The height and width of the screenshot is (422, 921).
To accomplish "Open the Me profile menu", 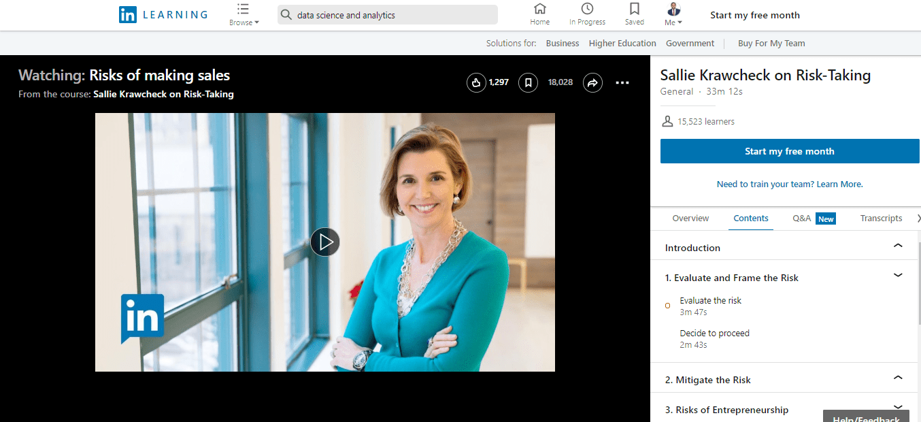I will click(x=673, y=14).
